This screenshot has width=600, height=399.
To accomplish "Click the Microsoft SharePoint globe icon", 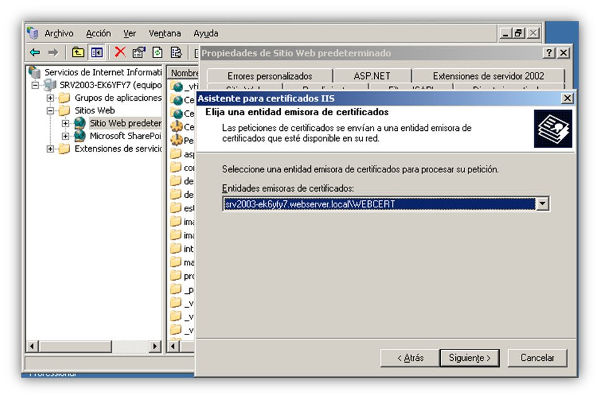I will click(x=80, y=136).
